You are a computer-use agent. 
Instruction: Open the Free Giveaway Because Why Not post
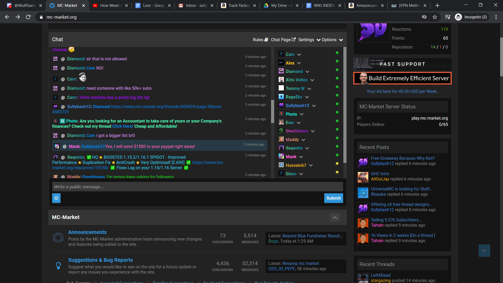tap(403, 158)
